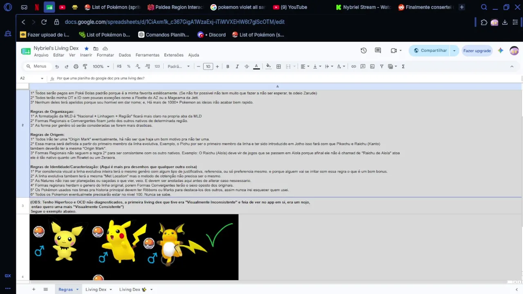Move the document using the folder icon

[96, 49]
